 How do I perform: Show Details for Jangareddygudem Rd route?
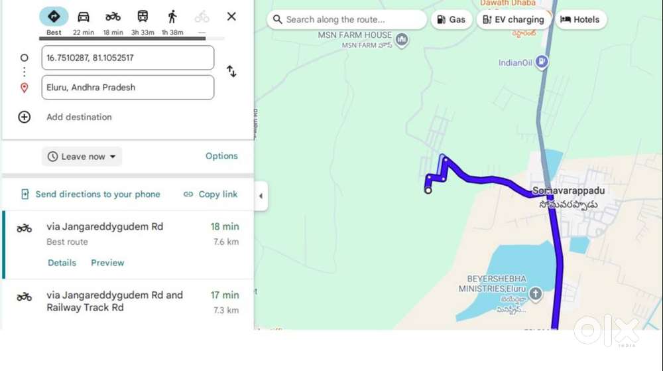[x=62, y=263]
